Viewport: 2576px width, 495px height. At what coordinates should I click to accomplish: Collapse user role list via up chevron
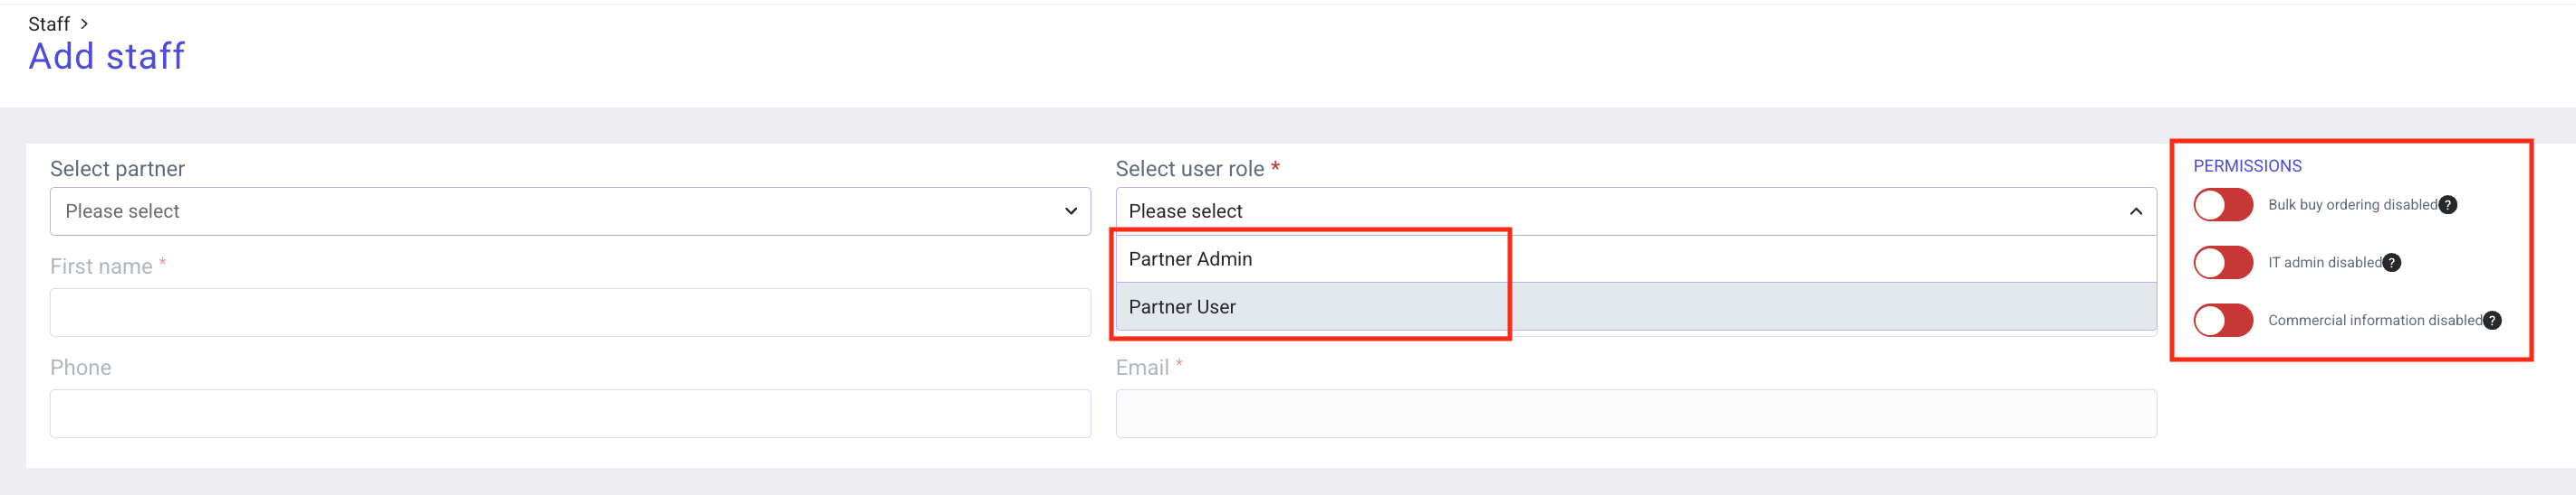(x=2135, y=211)
